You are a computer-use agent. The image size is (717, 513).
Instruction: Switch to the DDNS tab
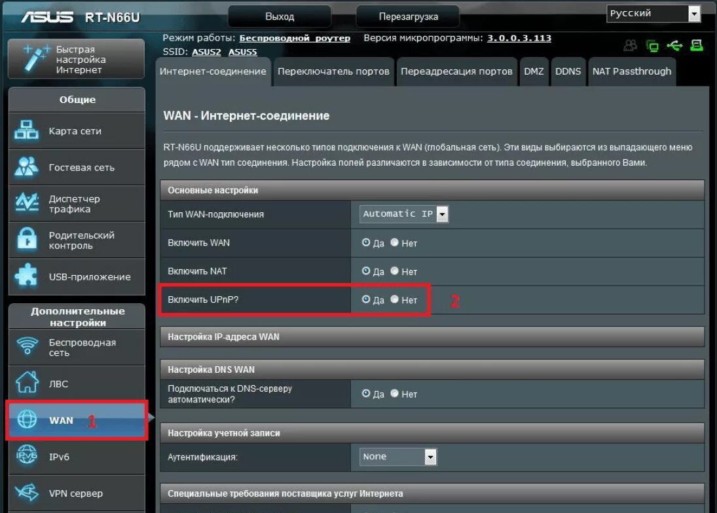pyautogui.click(x=568, y=71)
